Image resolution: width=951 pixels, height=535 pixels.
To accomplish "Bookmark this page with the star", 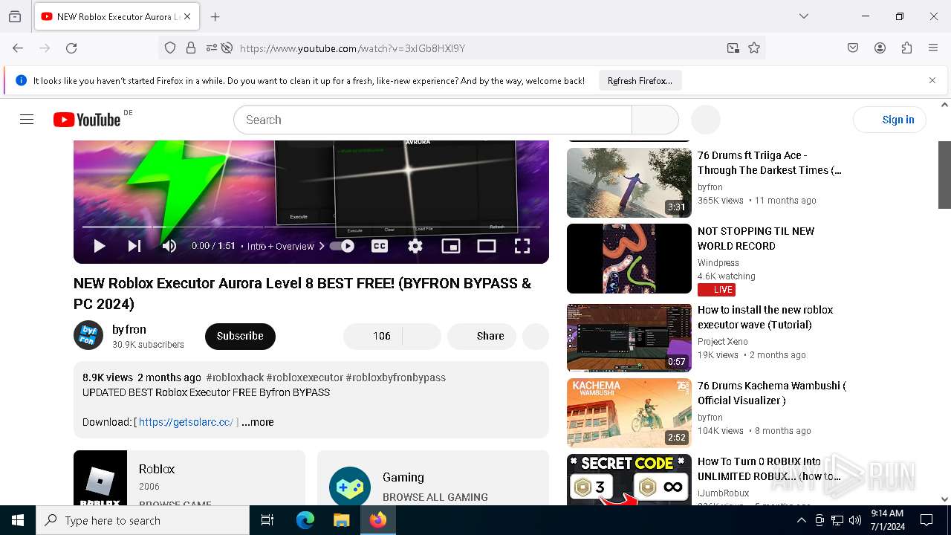I will [x=754, y=48].
